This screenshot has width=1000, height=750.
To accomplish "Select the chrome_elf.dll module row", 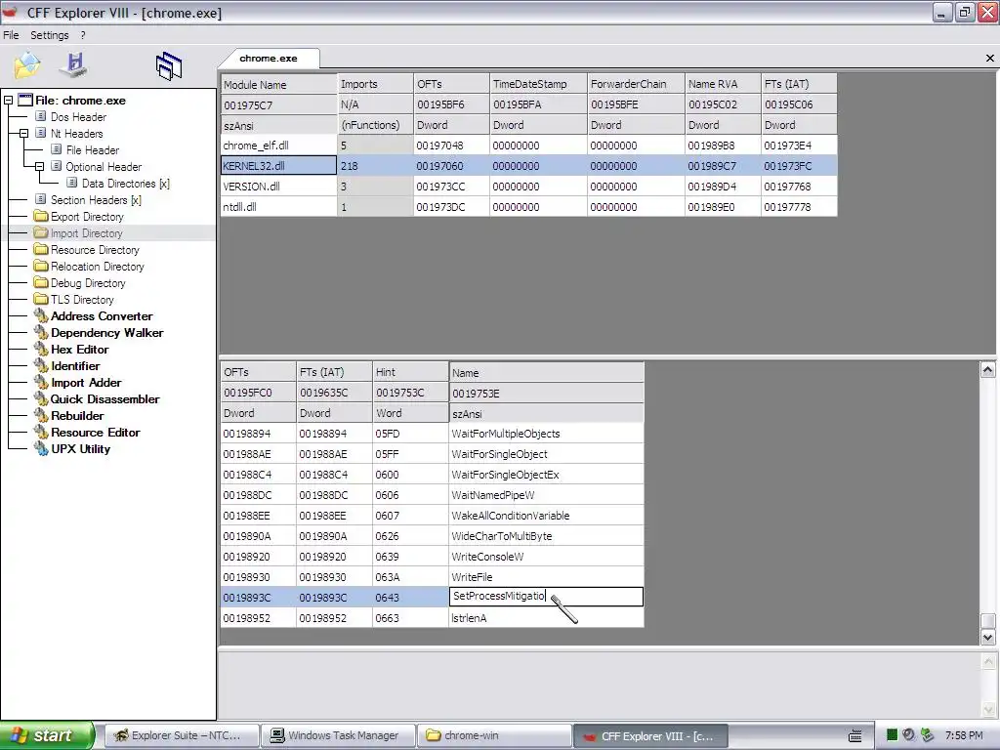I will pos(528,146).
